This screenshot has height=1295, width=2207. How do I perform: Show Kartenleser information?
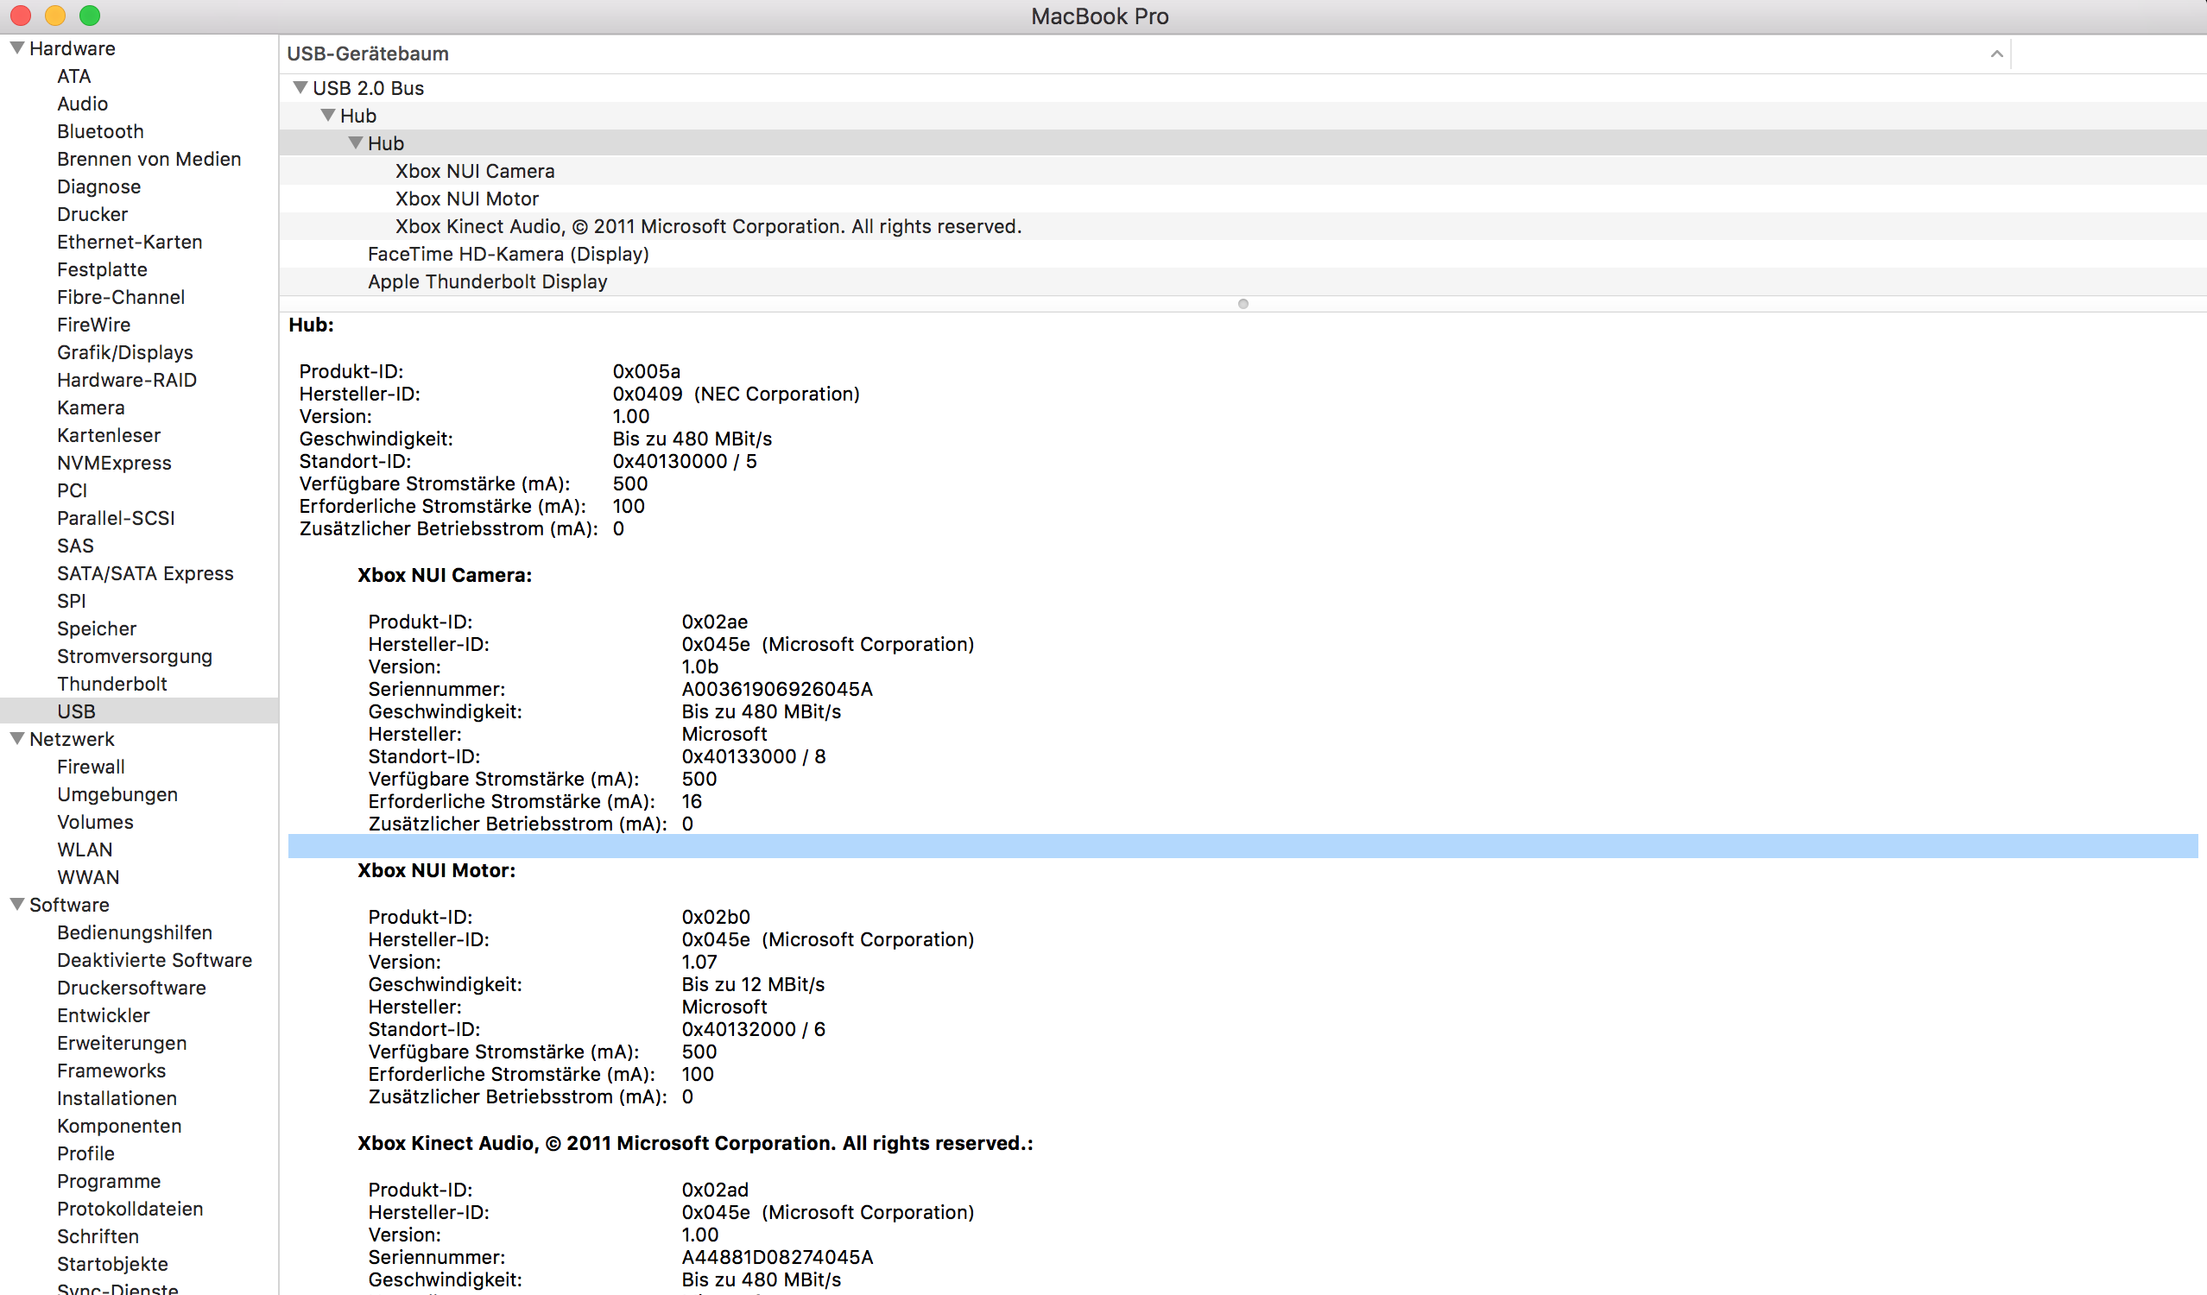click(109, 434)
